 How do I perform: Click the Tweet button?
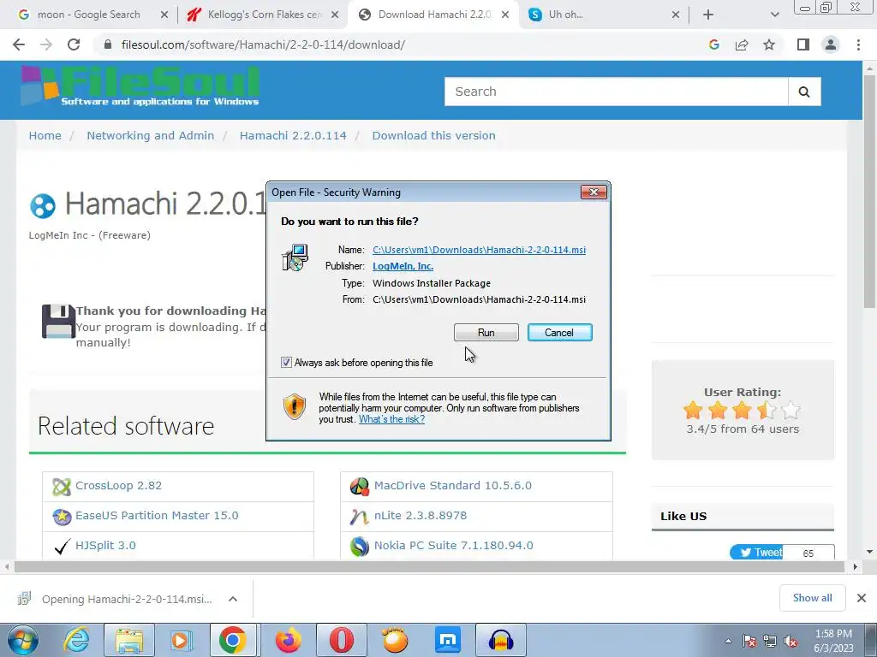tap(756, 553)
